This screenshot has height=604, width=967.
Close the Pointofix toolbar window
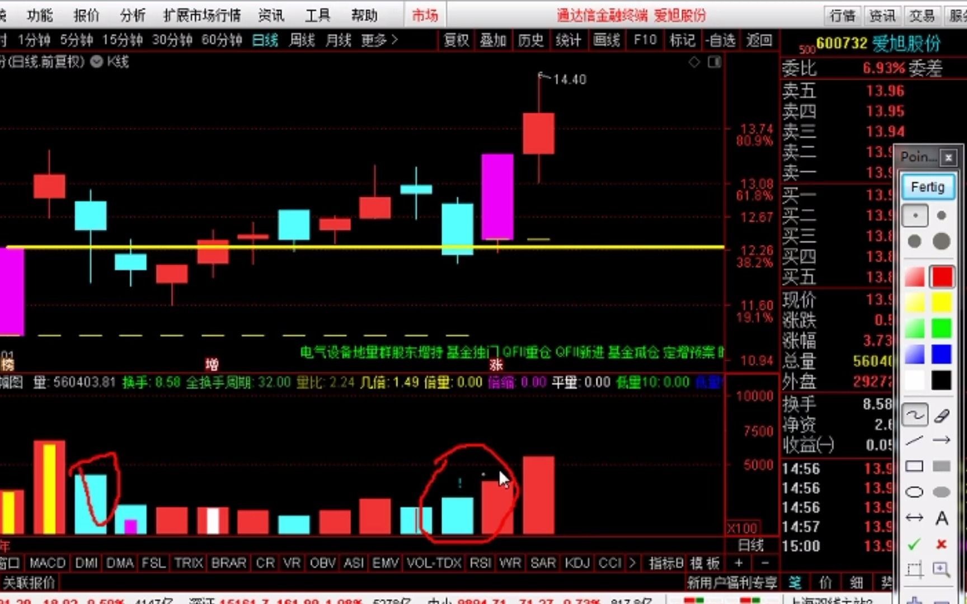click(948, 158)
